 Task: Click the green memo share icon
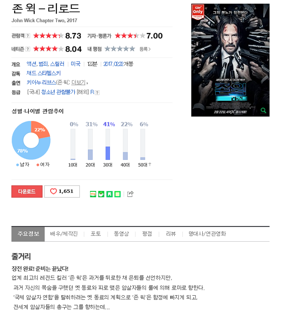point(118,194)
